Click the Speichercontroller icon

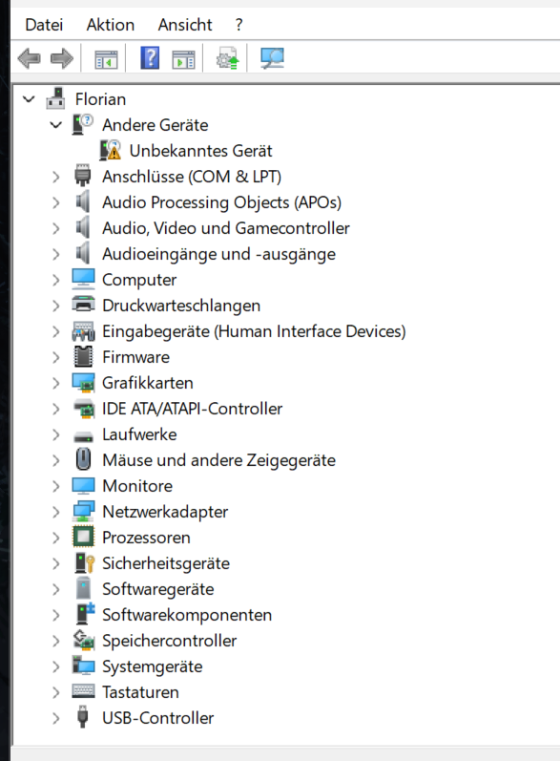[x=83, y=640]
